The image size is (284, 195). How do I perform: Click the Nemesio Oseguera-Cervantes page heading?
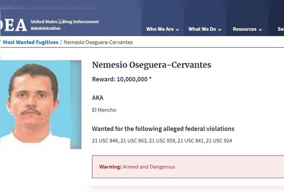coord(151,65)
